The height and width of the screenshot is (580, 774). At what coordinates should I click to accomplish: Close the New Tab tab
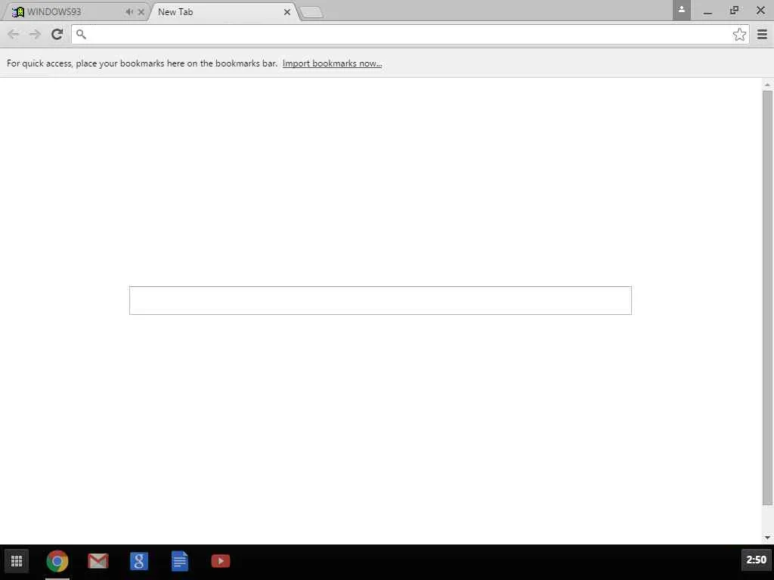tap(287, 12)
